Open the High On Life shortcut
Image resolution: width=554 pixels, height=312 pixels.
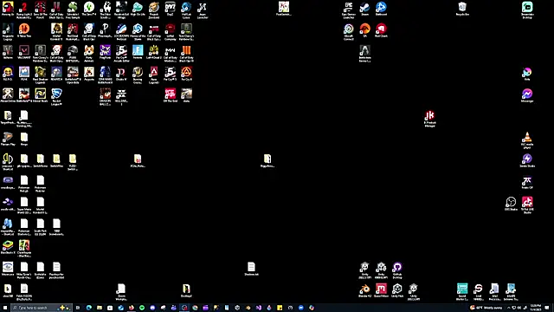point(138,9)
